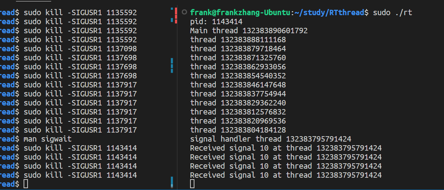Click the Main thread 132383890601792 line
Screen dimensions: 444x190
click(248, 31)
